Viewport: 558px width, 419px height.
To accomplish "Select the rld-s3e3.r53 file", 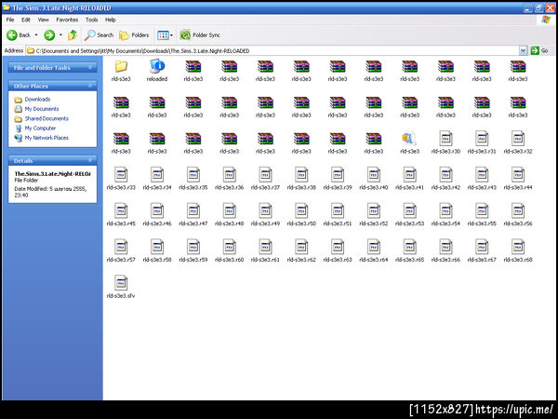I will point(409,215).
